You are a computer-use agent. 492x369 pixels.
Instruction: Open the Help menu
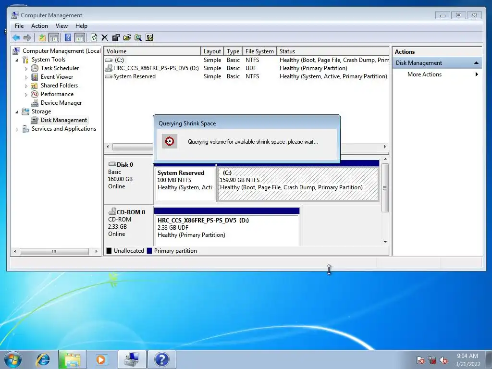[x=81, y=26]
